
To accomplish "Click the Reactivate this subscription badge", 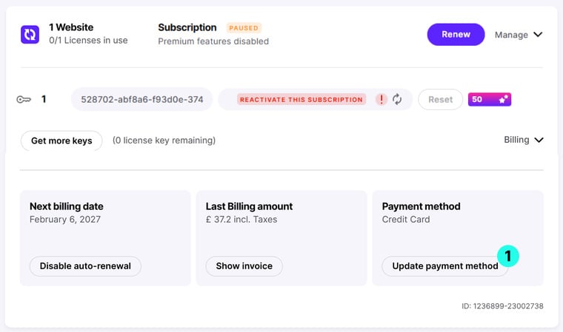I will coord(302,99).
